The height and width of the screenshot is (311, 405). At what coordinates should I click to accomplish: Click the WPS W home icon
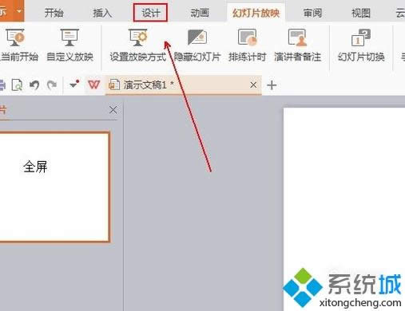click(94, 85)
